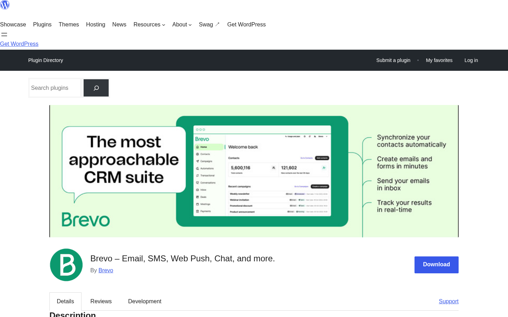Viewport: 508px width, 317px height.
Task: Click Get WordPress in navigation bar
Action: [246, 25]
